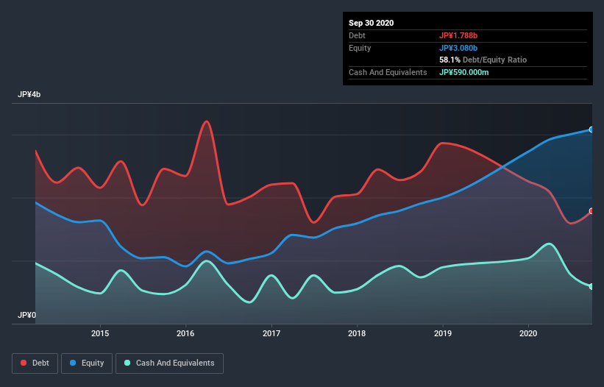Screen dimensions: 604x387
Task: Click the blue Equity endpoint marker
Action: 591,129
